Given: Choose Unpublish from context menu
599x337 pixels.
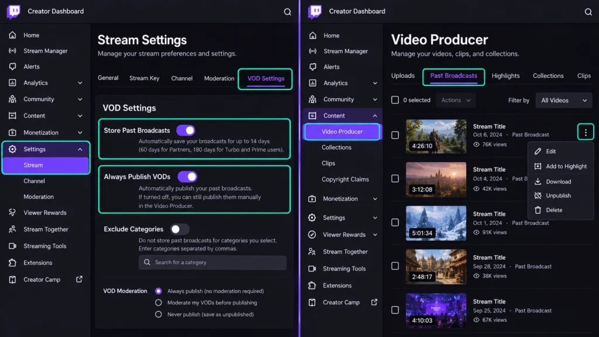Looking at the screenshot, I should point(561,195).
